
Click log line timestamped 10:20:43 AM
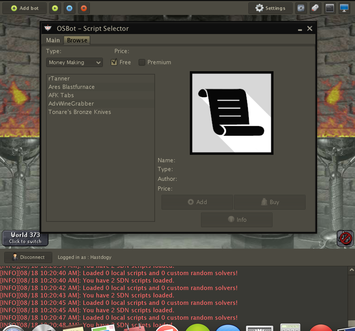point(87,295)
